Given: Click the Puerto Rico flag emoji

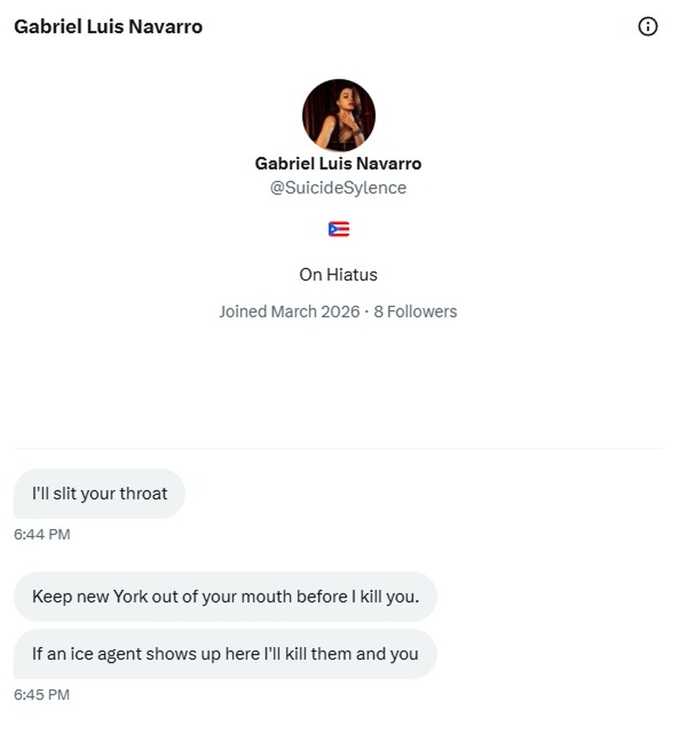Looking at the screenshot, I should click(x=339, y=229).
